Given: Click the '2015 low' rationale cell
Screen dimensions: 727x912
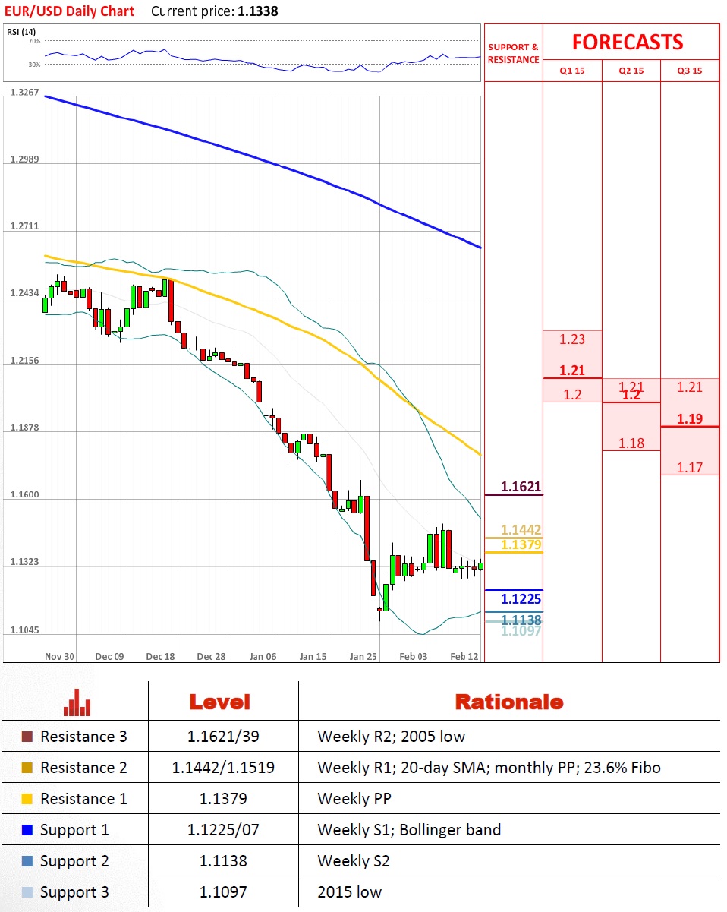Looking at the screenshot, I should (x=350, y=892).
